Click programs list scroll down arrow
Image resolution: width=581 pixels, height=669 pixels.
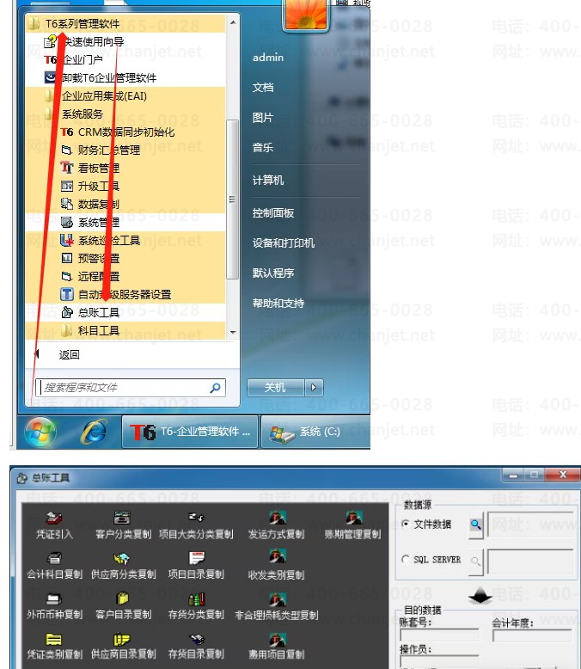(232, 333)
